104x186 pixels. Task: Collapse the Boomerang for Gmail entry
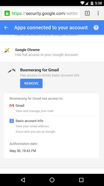52,72
